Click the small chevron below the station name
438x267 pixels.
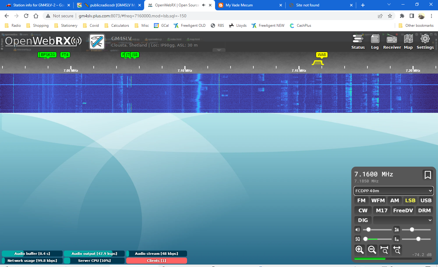(219, 50)
